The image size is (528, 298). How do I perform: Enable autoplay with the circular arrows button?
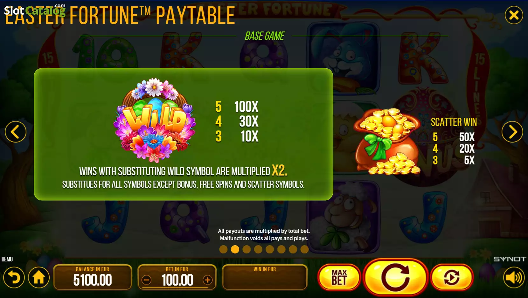(452, 277)
